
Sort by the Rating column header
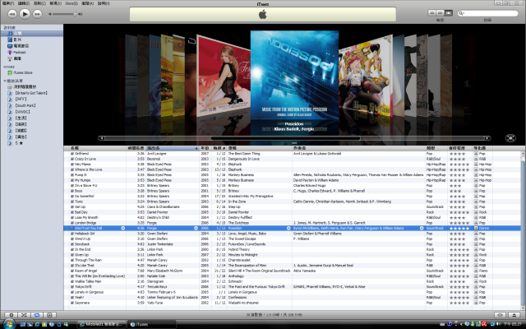(459, 148)
